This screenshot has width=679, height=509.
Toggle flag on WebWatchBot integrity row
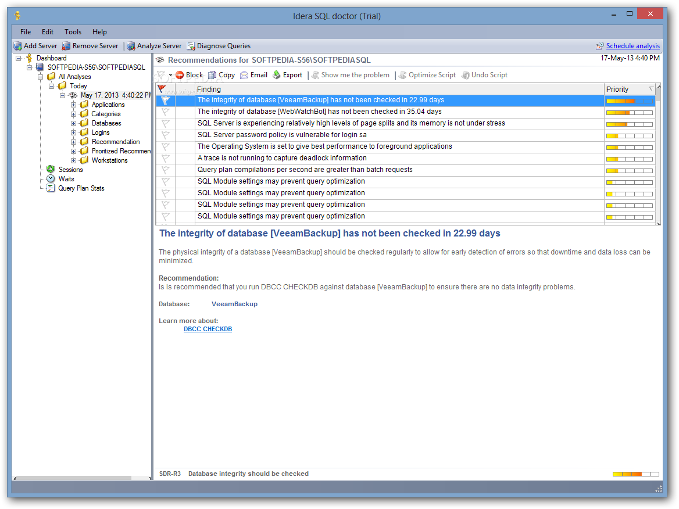[x=166, y=112]
